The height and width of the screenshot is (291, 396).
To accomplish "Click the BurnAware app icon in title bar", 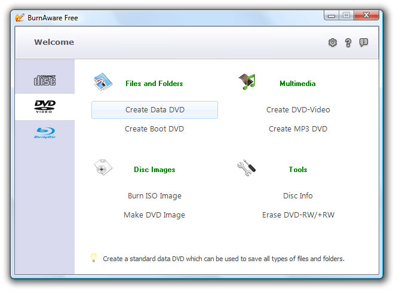I will (20, 17).
